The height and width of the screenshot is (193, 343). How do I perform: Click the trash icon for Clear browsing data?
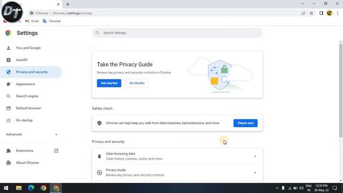pos(99,156)
